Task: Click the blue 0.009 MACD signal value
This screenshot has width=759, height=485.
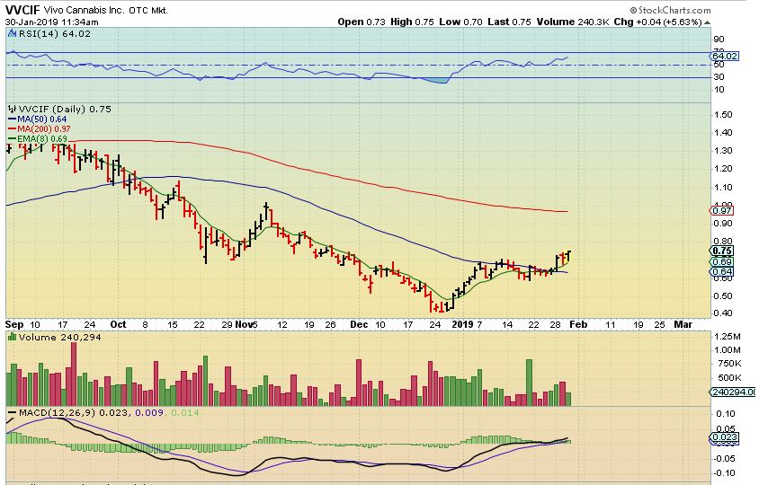Action: [148, 413]
